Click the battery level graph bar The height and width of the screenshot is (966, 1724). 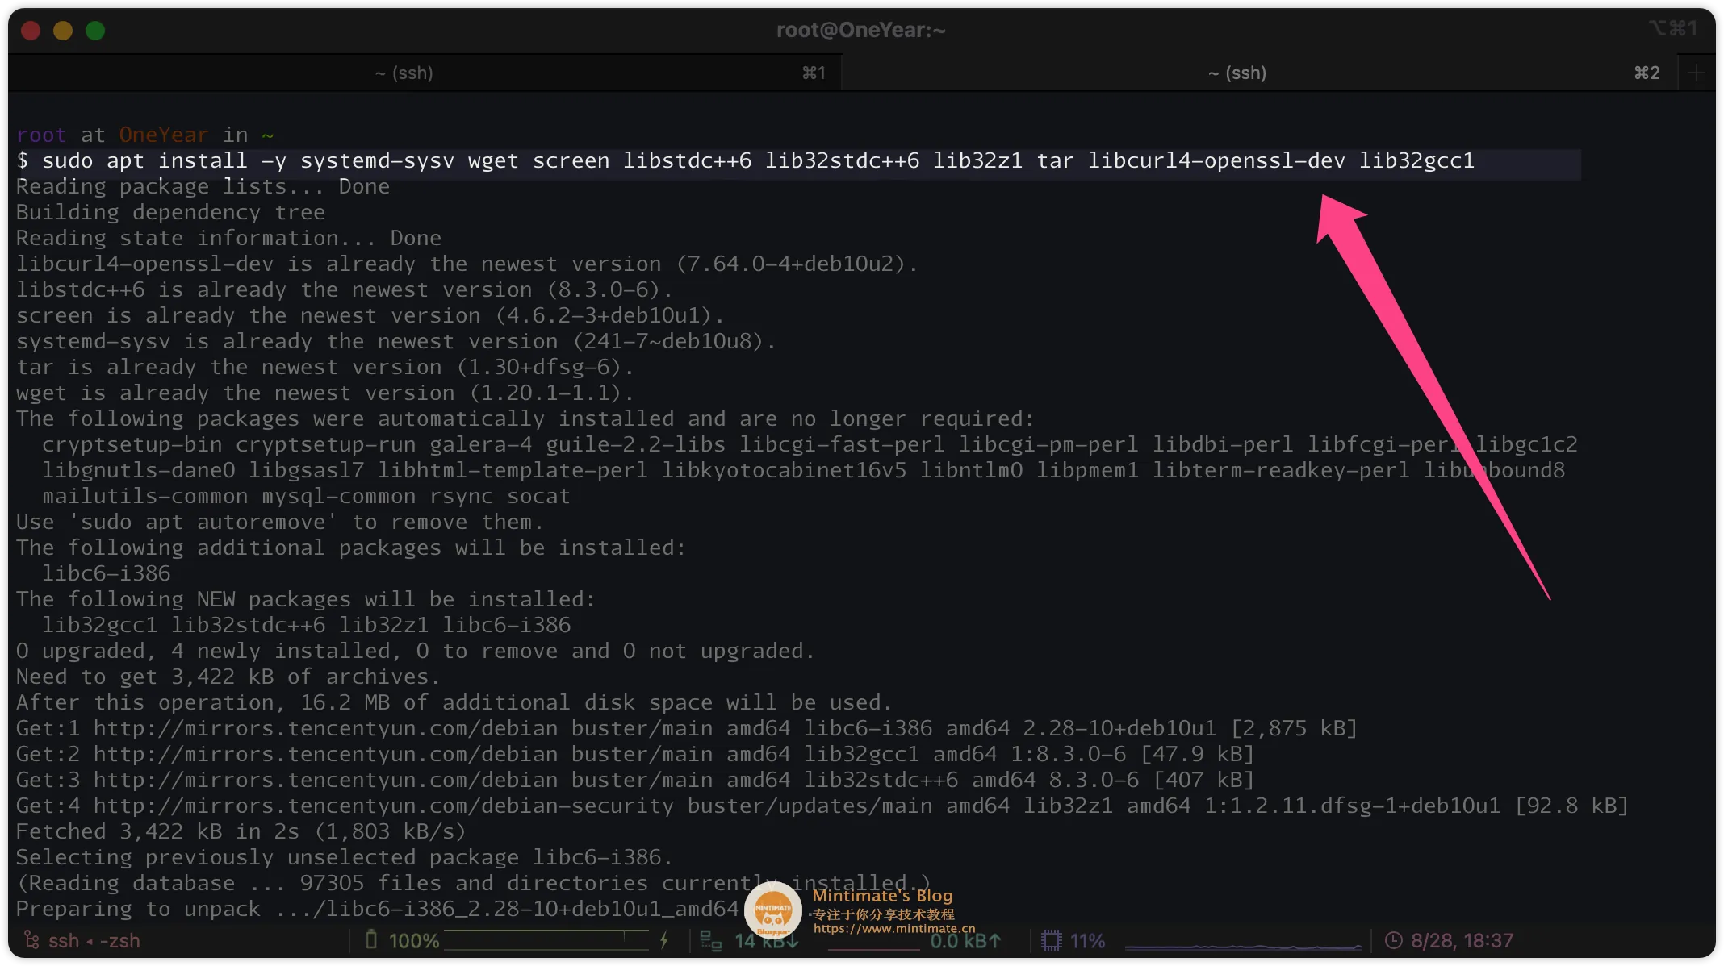coord(546,940)
